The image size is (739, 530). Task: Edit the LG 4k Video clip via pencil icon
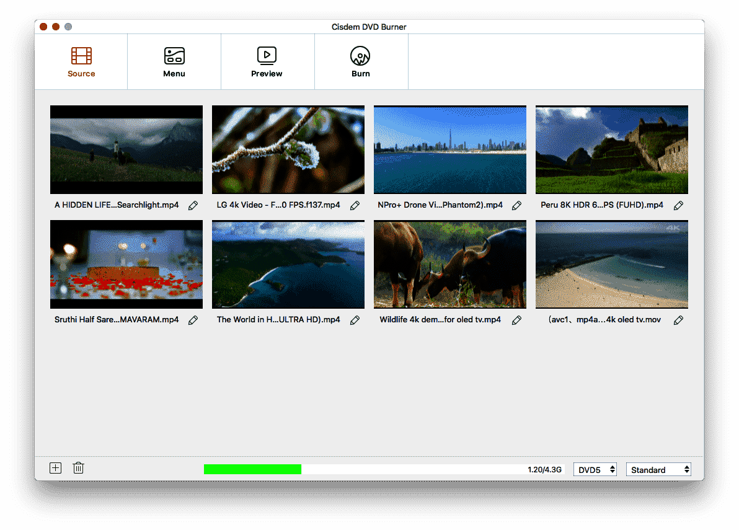coord(355,205)
